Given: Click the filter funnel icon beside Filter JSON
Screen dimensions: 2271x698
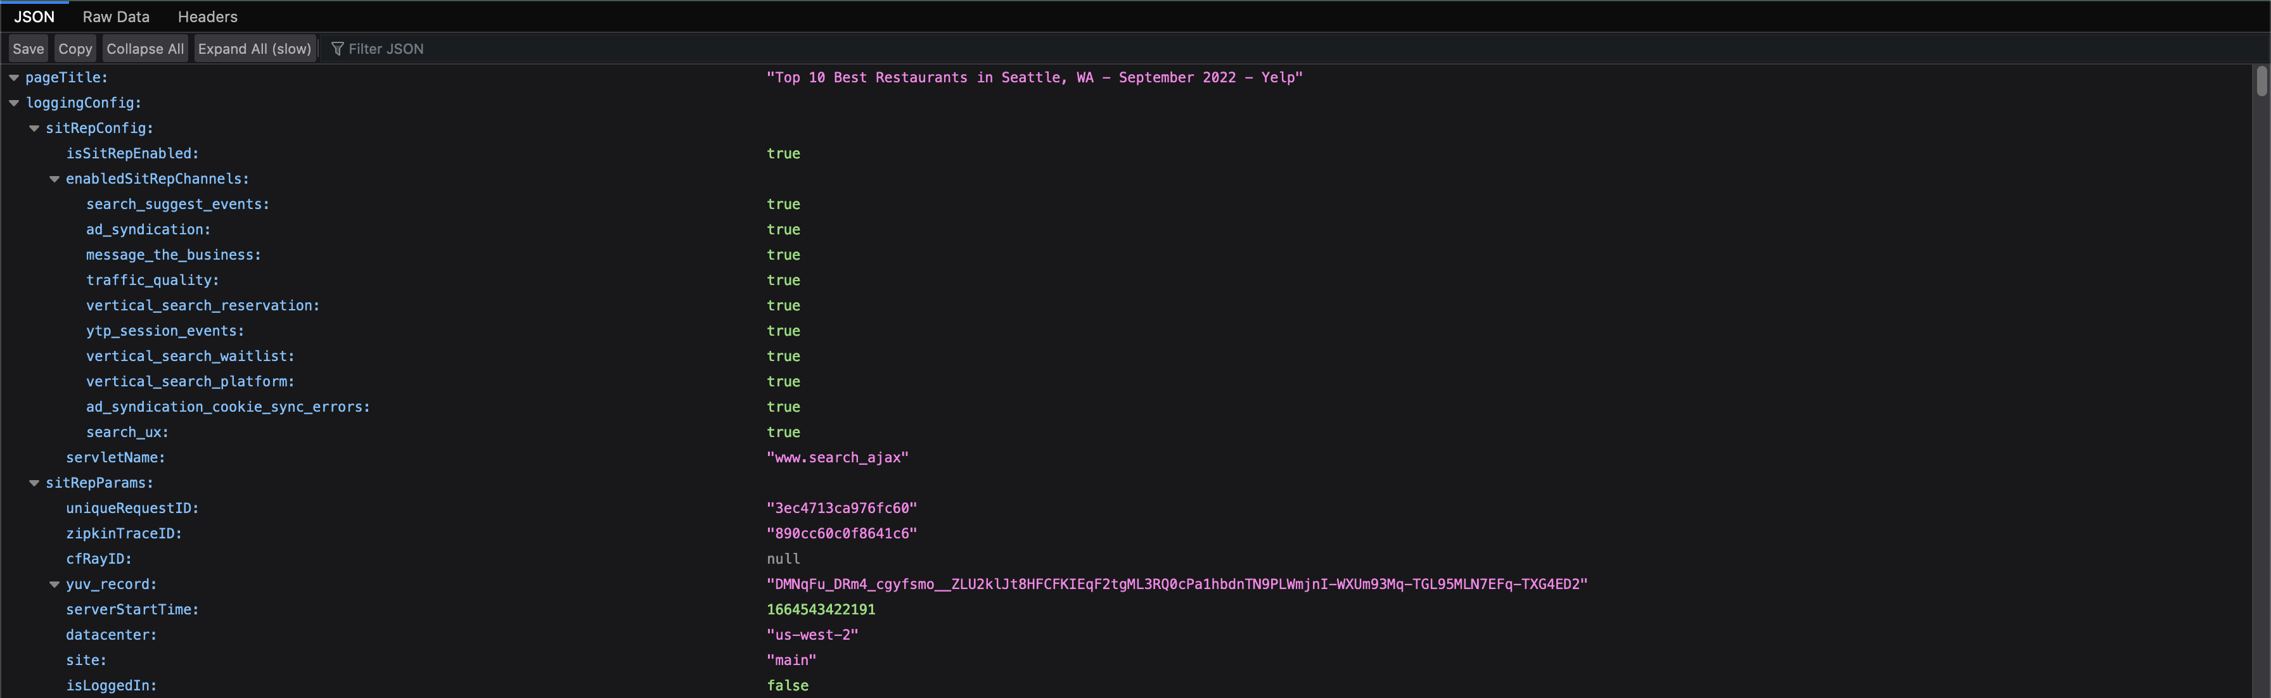Looking at the screenshot, I should [338, 49].
